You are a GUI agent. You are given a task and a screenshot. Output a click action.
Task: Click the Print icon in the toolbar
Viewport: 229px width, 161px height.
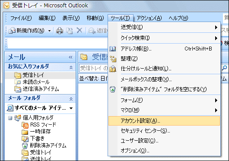(60, 31)
